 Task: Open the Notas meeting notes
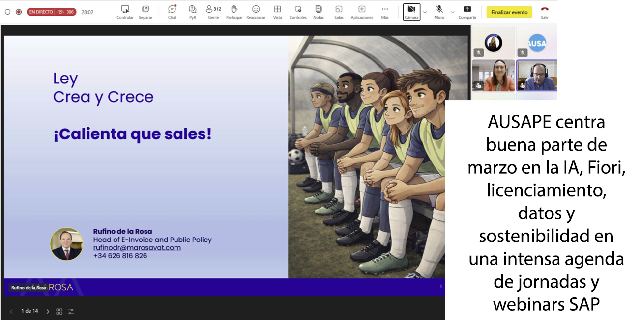click(319, 12)
